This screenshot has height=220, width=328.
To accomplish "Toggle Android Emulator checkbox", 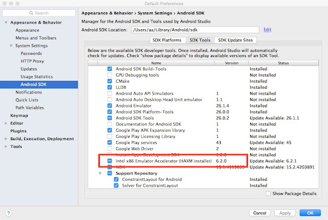I will [x=110, y=106].
